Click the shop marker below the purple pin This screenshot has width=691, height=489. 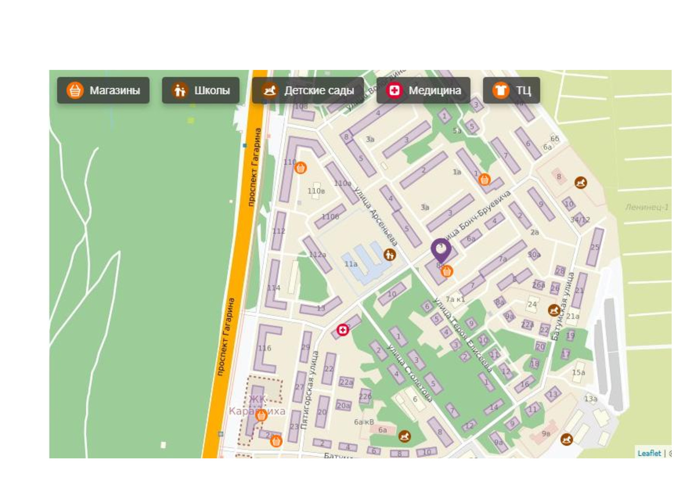pos(447,272)
